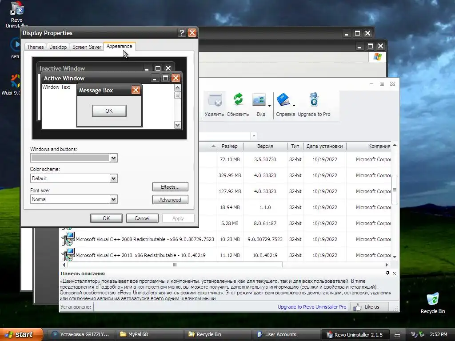Confirm Display Properties with OK

click(106, 218)
